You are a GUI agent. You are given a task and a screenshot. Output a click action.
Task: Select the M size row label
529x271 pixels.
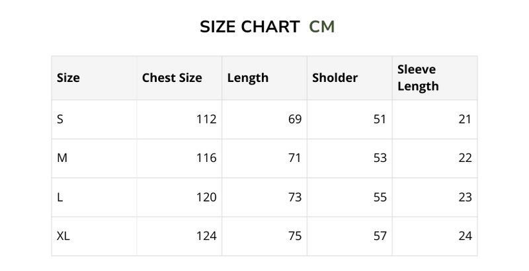pos(62,159)
